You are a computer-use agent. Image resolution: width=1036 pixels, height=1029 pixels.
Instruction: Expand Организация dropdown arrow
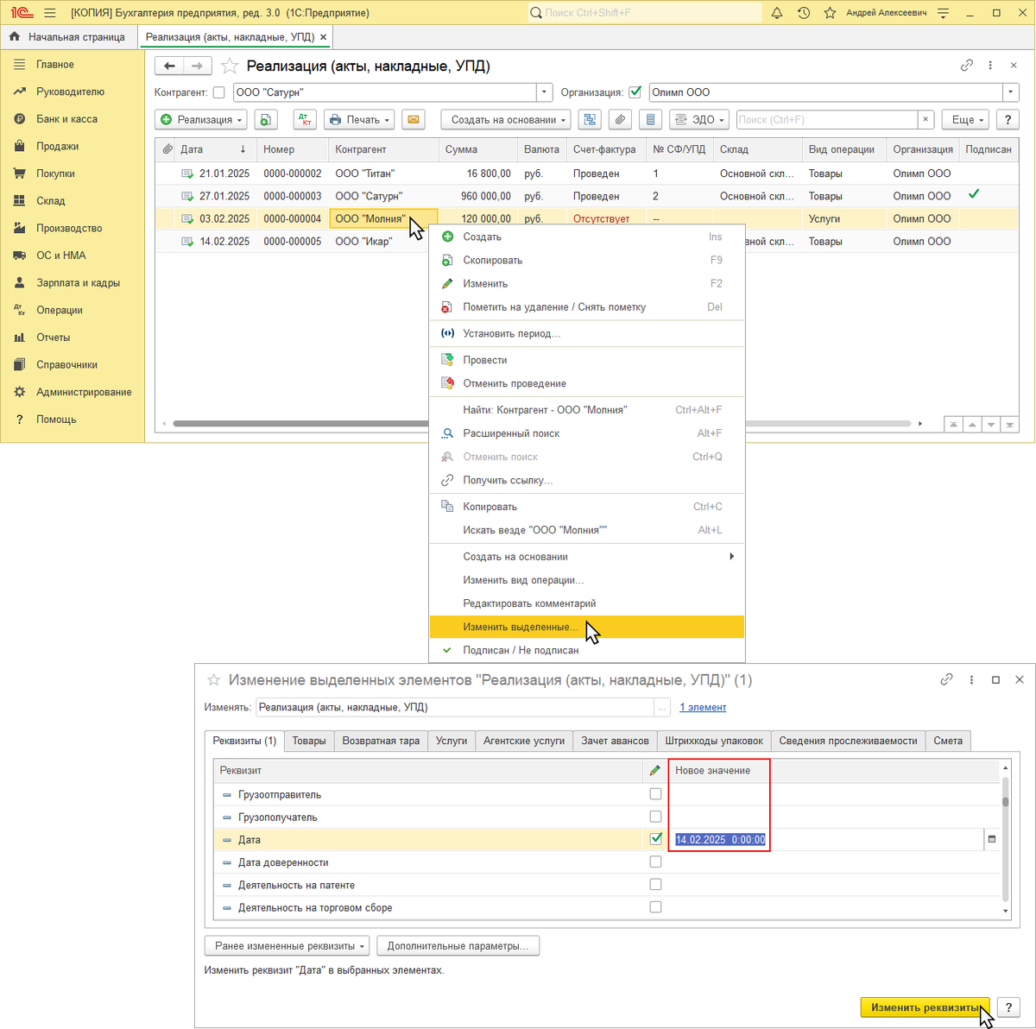pyautogui.click(x=1010, y=92)
